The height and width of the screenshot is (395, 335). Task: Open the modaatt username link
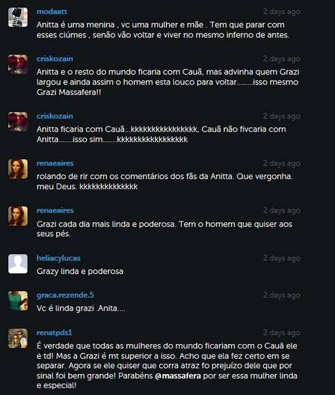[52, 11]
